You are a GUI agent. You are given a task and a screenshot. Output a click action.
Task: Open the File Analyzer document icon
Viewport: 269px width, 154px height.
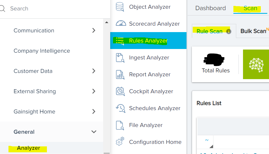point(120,126)
